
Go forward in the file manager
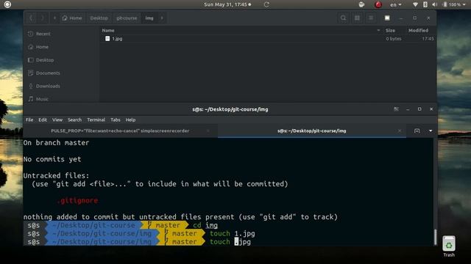coord(43,18)
